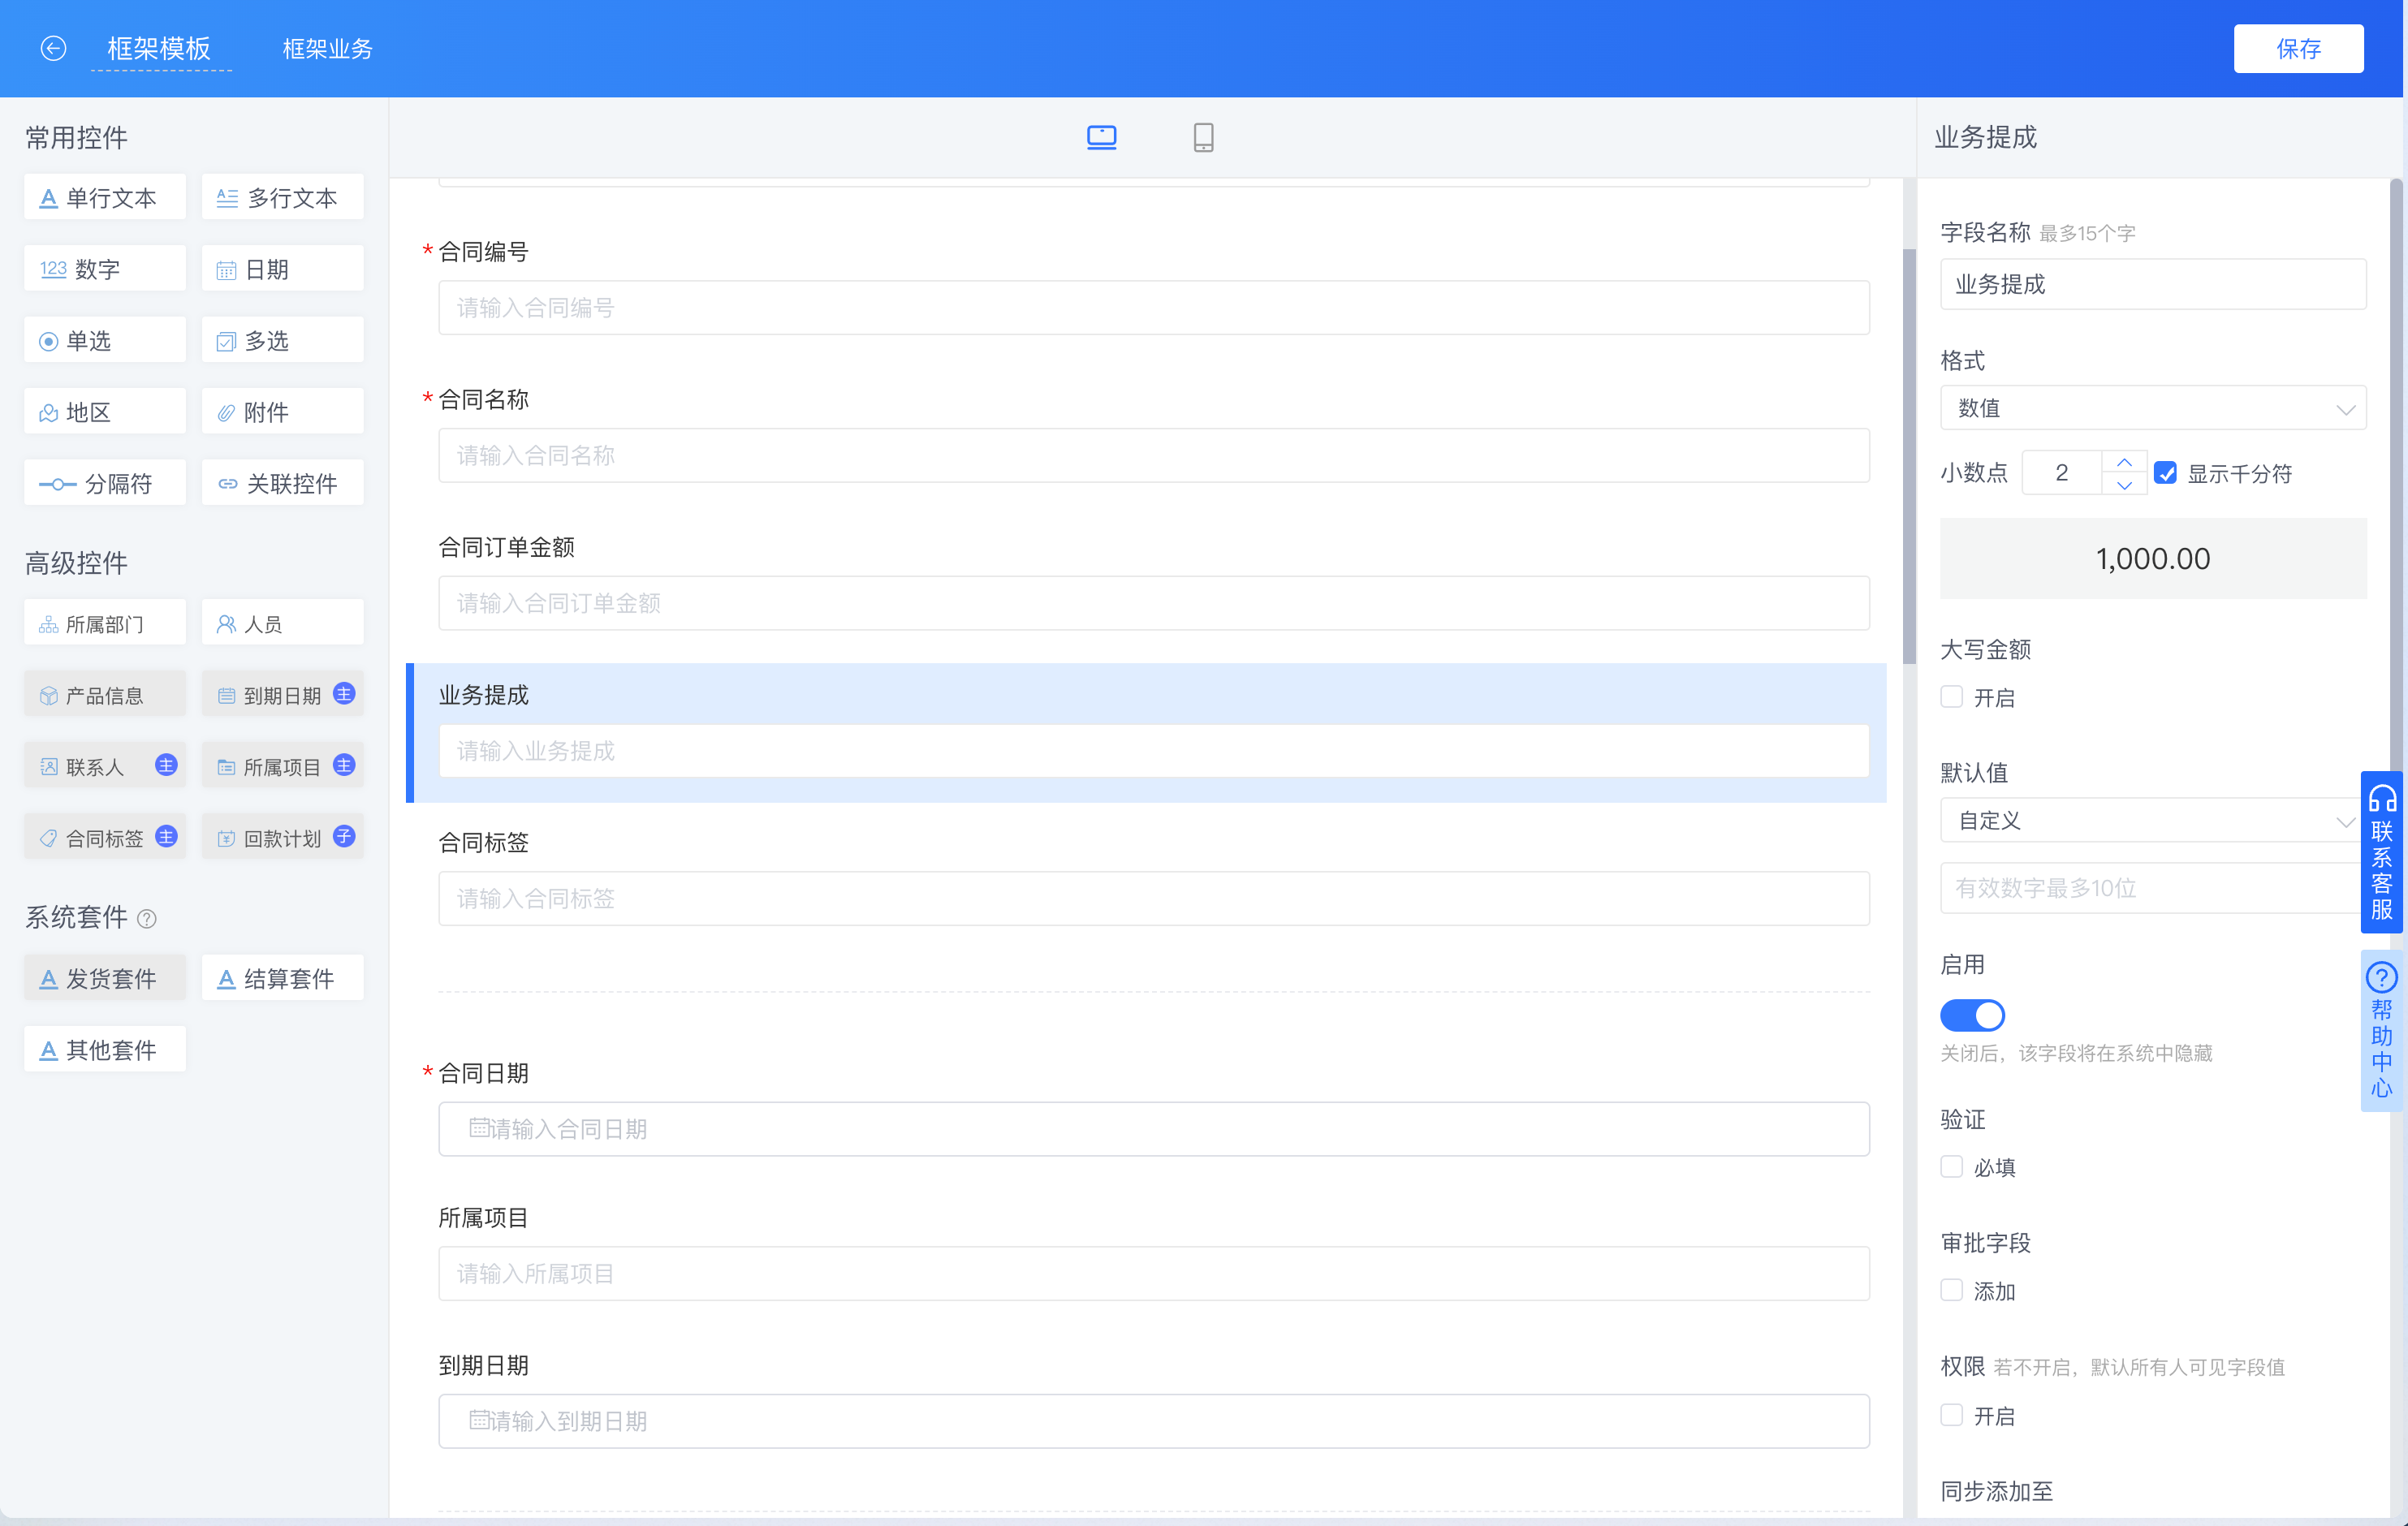Add the 日期 date control
2408x1526 pixels.
pyautogui.click(x=282, y=268)
